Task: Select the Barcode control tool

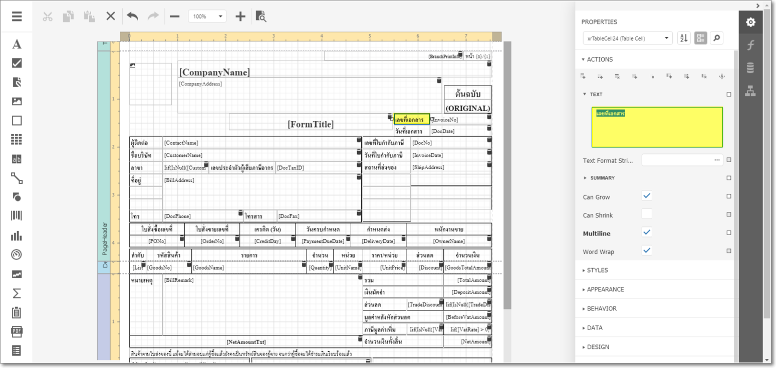Action: [x=17, y=216]
